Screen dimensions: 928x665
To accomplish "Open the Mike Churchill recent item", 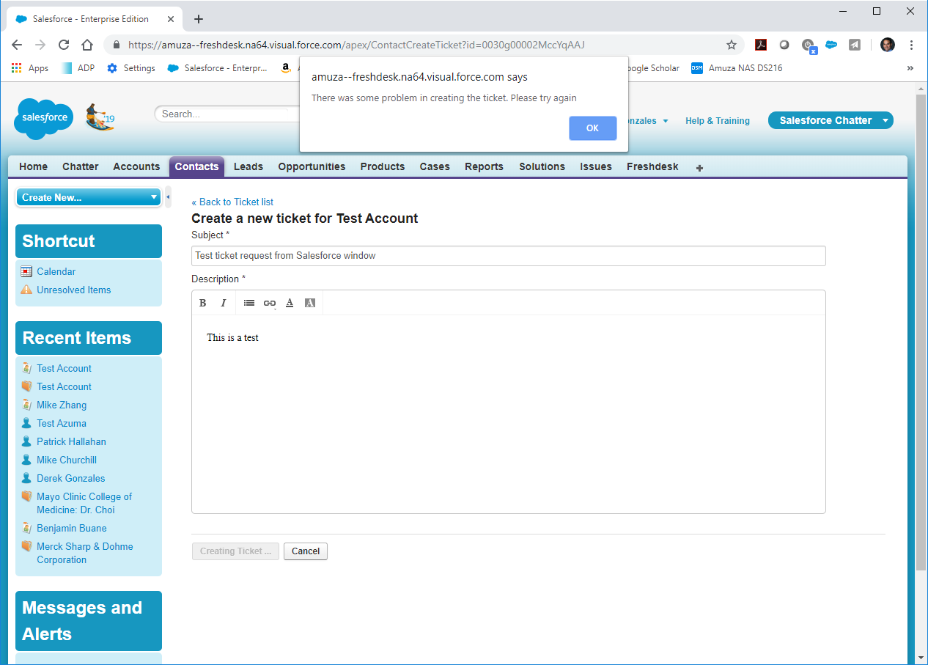I will [x=67, y=460].
